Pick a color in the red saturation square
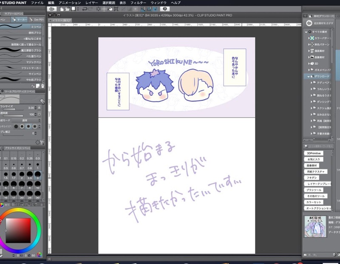Image resolution: width=340 pixels, height=264 pixels. pyautogui.click(x=18, y=230)
